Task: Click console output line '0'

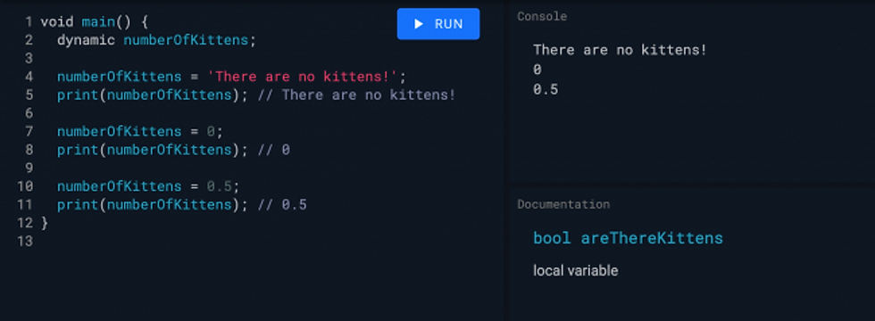Action: tap(537, 70)
